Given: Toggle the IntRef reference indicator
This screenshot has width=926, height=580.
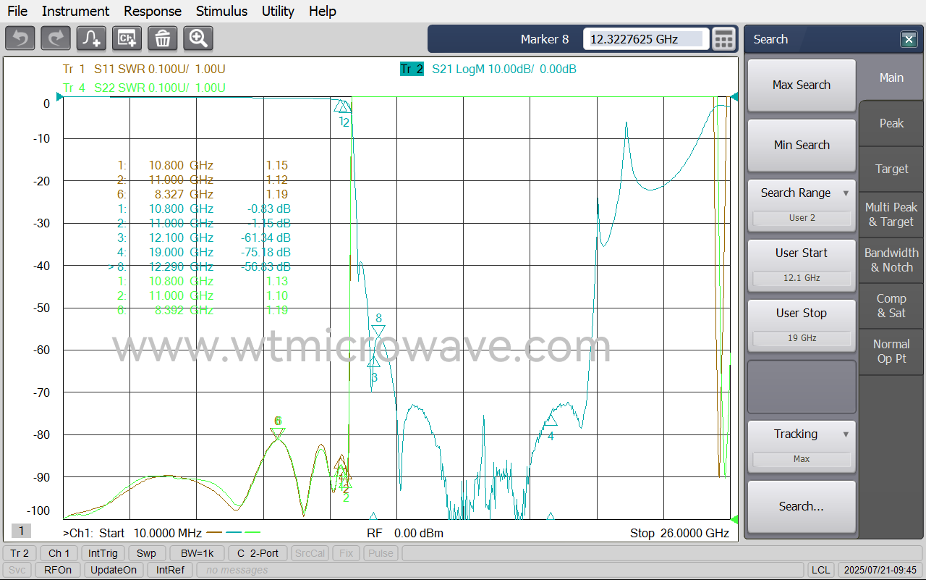Looking at the screenshot, I should pos(170,570).
